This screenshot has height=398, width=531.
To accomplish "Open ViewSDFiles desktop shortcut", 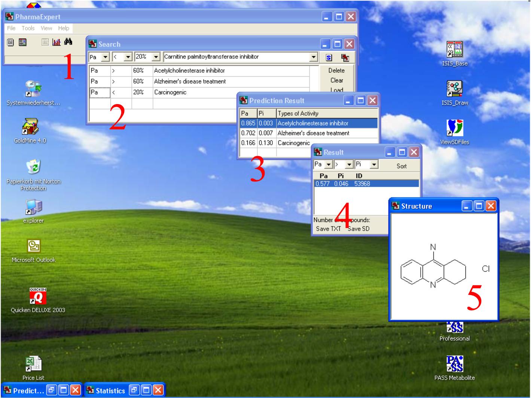I will coord(455,132).
